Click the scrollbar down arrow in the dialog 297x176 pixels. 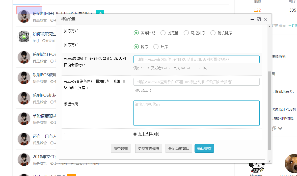coord(269,161)
